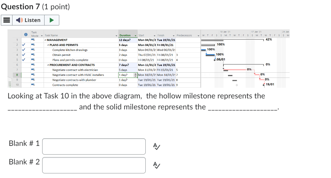Click the Listen button
The image size is (331, 178).
pos(28,20)
